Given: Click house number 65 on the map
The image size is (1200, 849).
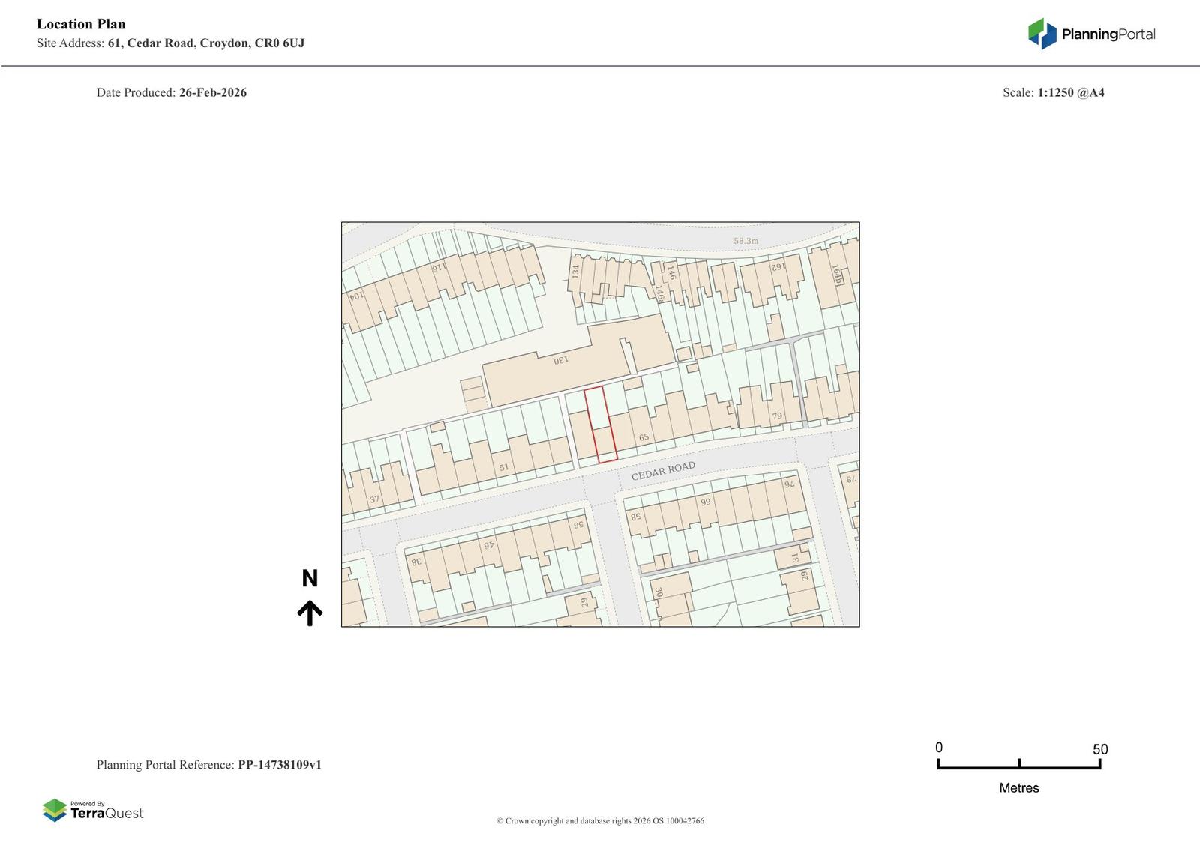Looking at the screenshot, I should click(643, 437).
